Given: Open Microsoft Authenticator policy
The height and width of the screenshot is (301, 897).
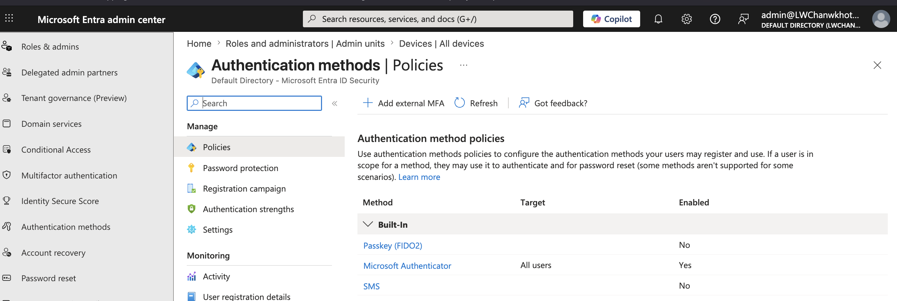Looking at the screenshot, I should coord(407,266).
